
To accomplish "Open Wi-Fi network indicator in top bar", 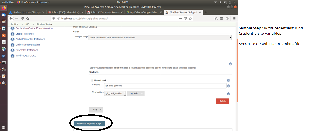I will 215,2.
